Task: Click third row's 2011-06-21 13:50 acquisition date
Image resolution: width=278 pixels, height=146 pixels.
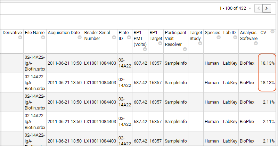Action: [65, 102]
